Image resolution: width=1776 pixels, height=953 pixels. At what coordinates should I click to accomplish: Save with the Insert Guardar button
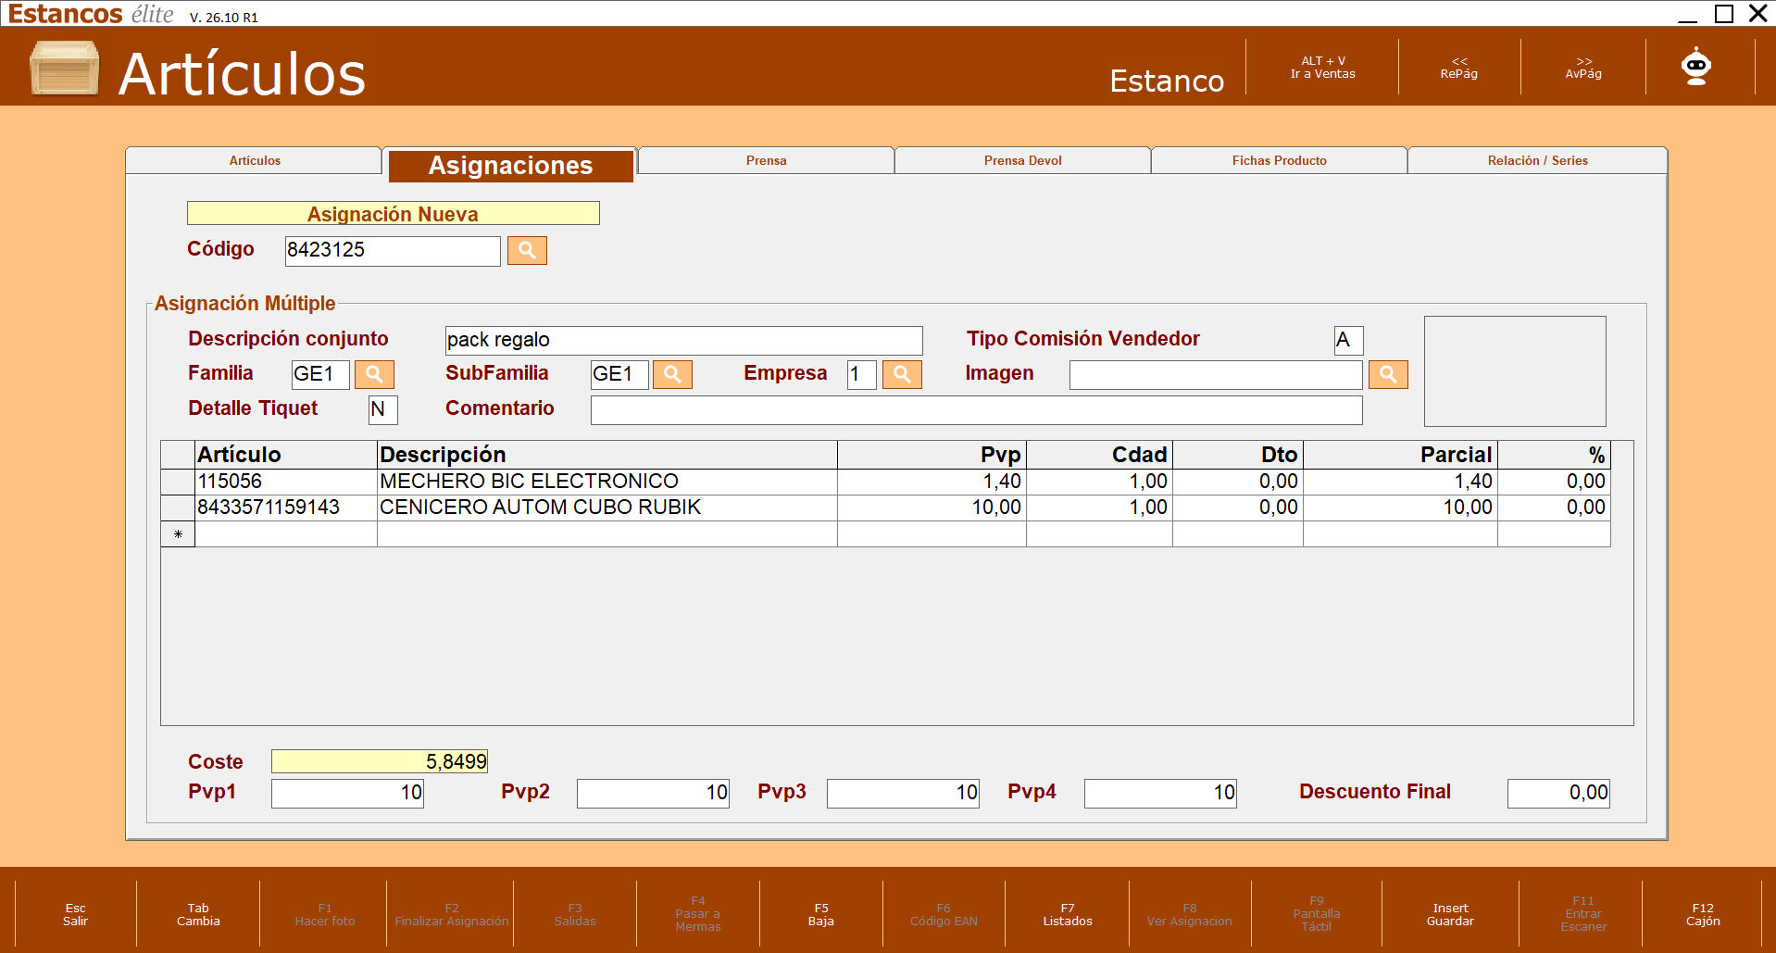coord(1450,914)
